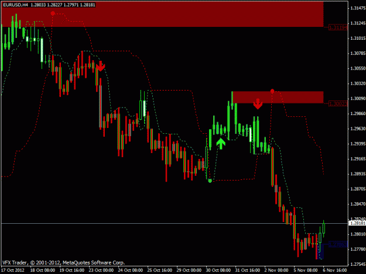The image size is (366, 274).
Task: Select the small blue support zone
Action: (x=320, y=251)
